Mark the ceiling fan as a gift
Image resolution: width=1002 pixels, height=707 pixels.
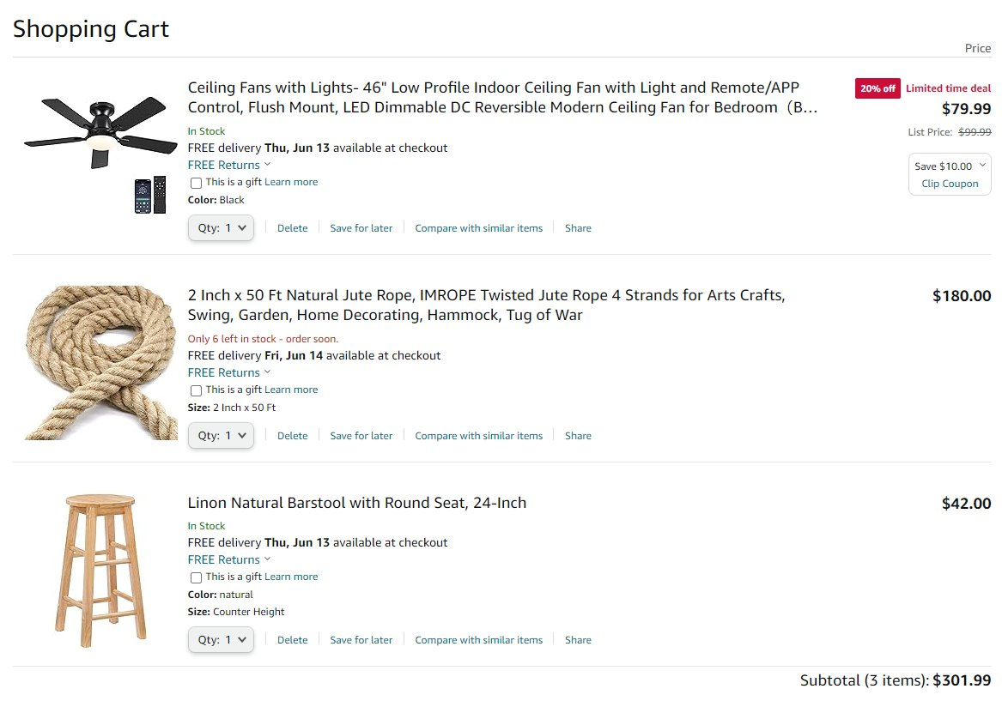197,183
